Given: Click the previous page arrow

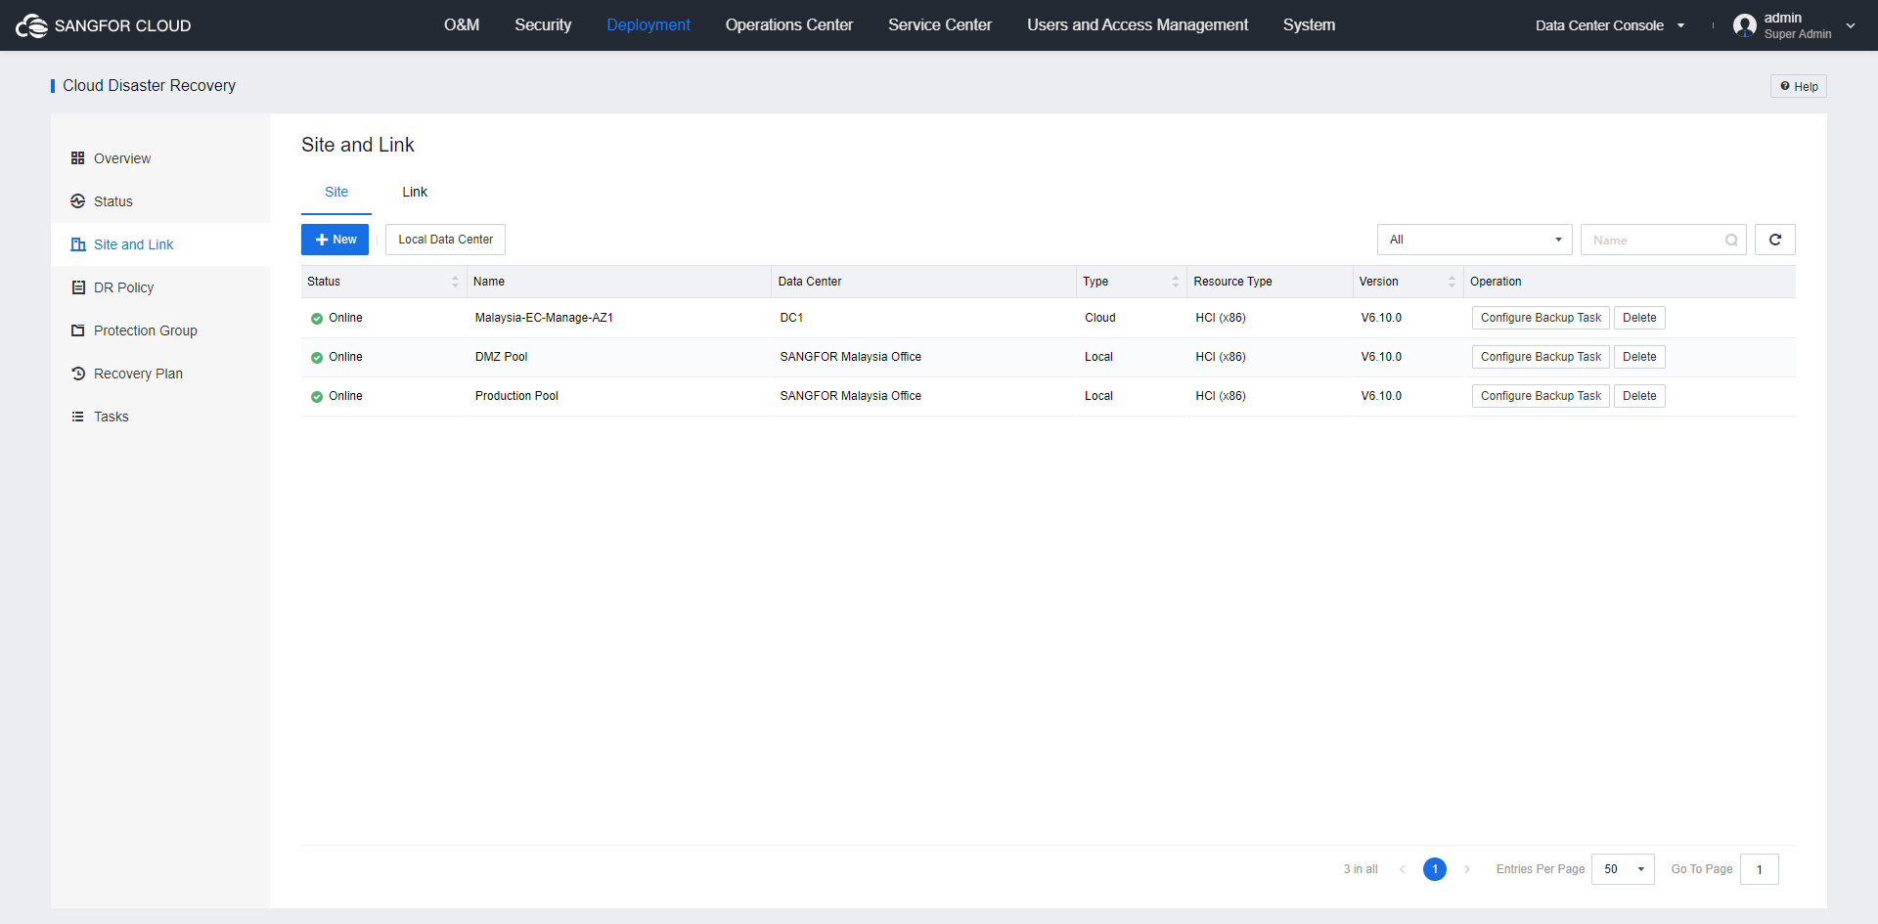Looking at the screenshot, I should coord(1403,869).
